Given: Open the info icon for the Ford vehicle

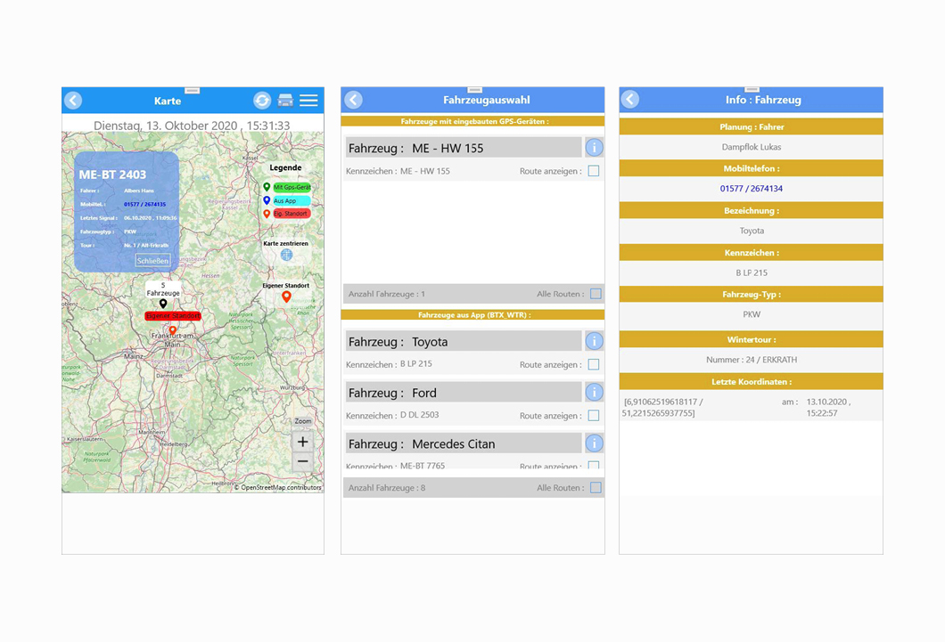Looking at the screenshot, I should 594,392.
